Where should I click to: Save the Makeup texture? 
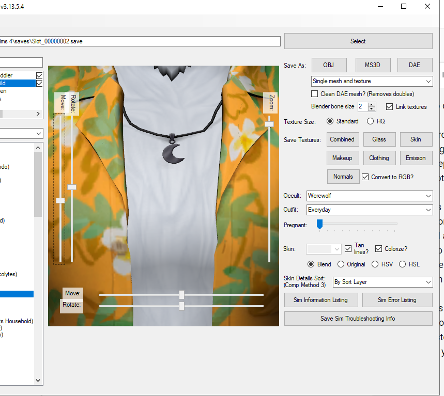click(x=342, y=158)
